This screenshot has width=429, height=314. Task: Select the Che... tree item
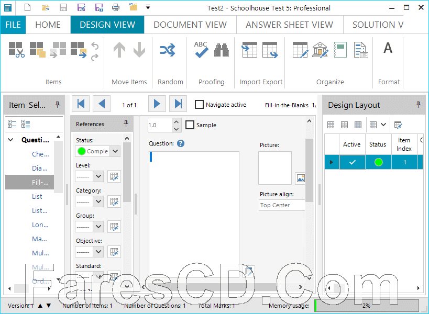pos(40,154)
